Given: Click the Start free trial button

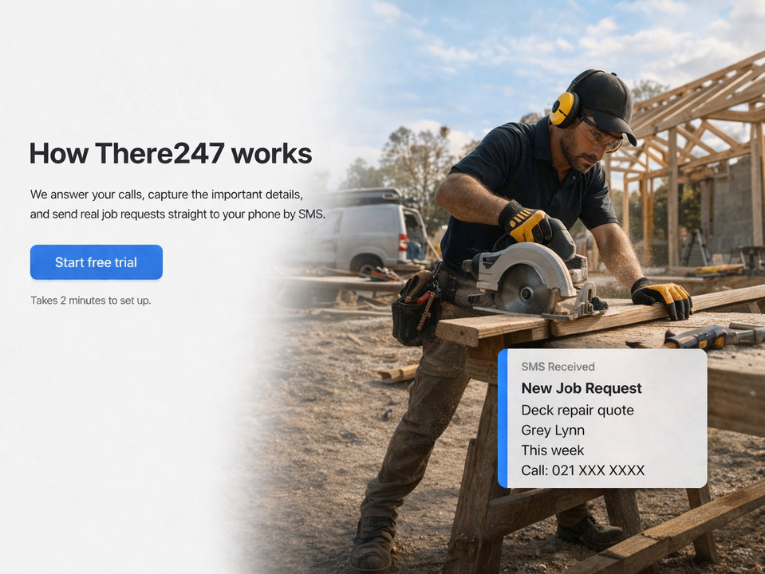Looking at the screenshot, I should click(96, 262).
